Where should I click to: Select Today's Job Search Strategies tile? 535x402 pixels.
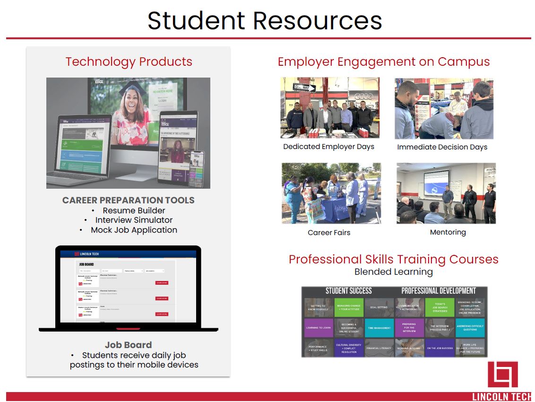click(x=440, y=307)
